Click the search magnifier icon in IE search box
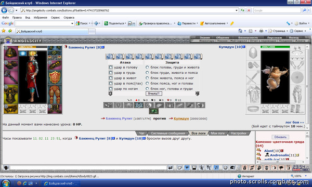 click(x=304, y=10)
